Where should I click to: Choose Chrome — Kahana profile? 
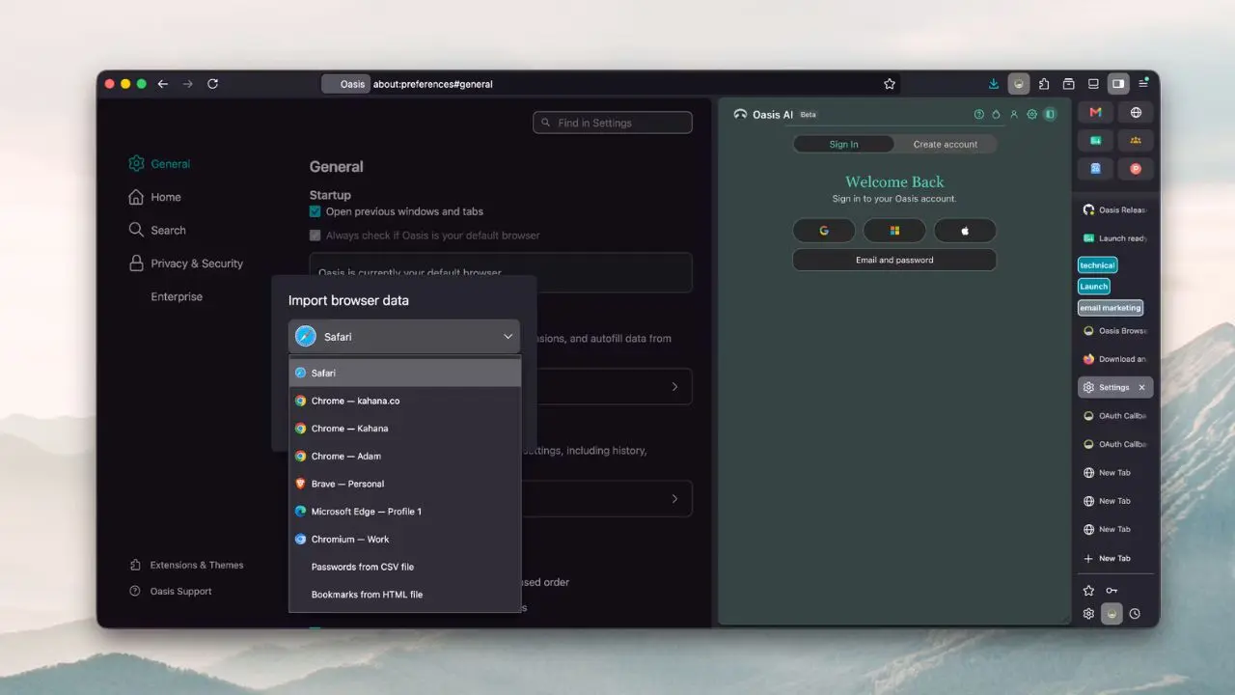[405, 429]
